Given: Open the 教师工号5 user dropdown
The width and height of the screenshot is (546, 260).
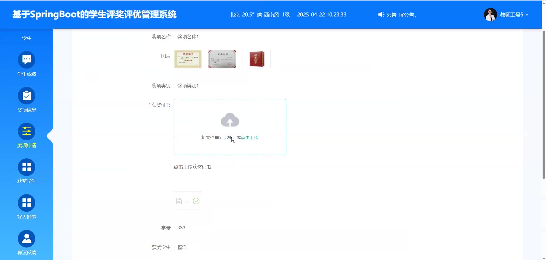Looking at the screenshot, I should click(x=514, y=15).
